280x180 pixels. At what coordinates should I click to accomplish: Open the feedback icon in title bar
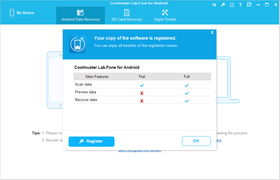click(x=249, y=5)
